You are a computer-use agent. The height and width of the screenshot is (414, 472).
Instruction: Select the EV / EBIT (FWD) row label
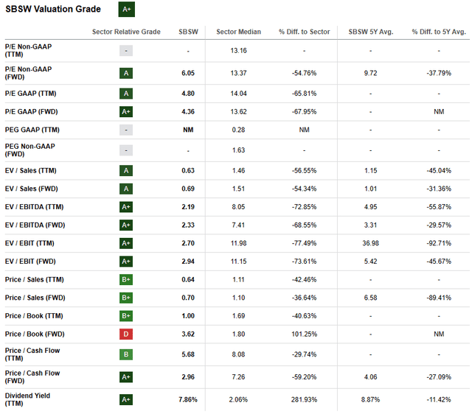click(x=30, y=262)
